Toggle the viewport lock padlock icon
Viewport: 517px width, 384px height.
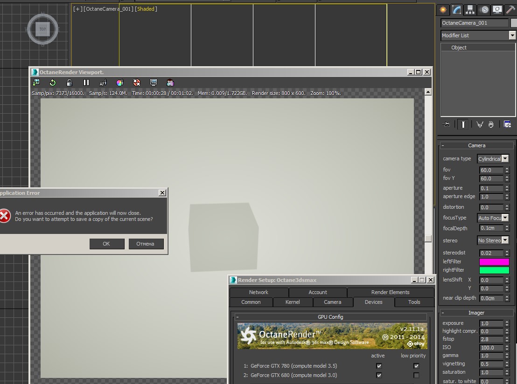69,82
